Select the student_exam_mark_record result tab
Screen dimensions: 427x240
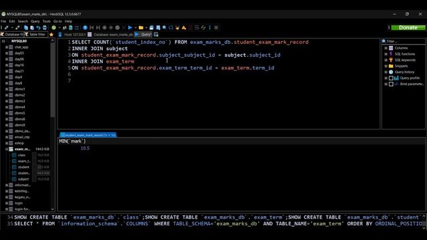(x=89, y=135)
